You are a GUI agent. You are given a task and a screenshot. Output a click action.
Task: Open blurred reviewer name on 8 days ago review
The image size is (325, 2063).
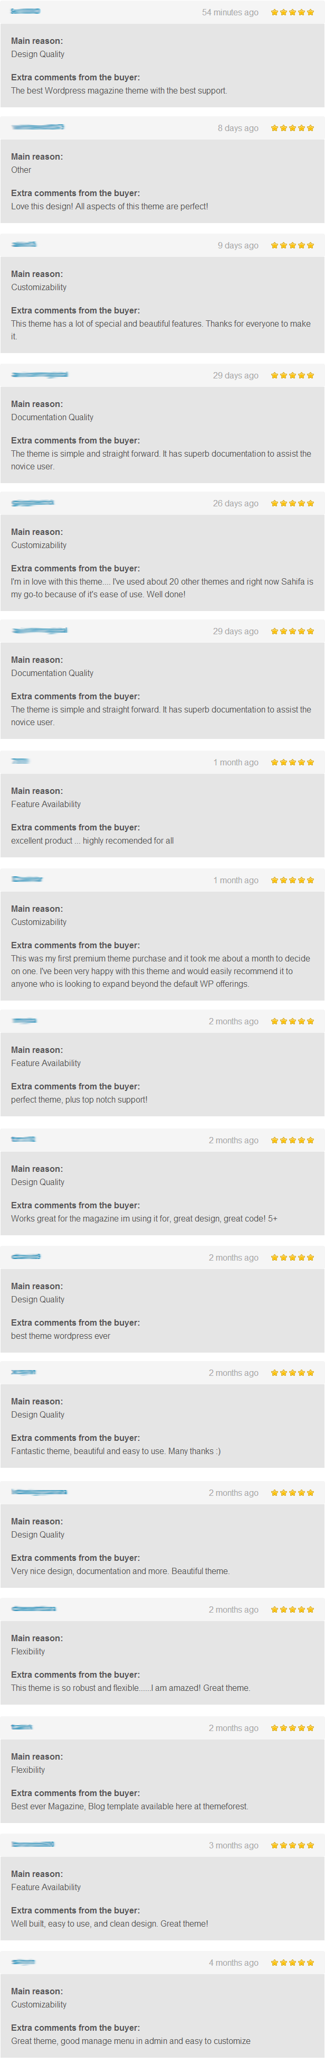(37, 127)
